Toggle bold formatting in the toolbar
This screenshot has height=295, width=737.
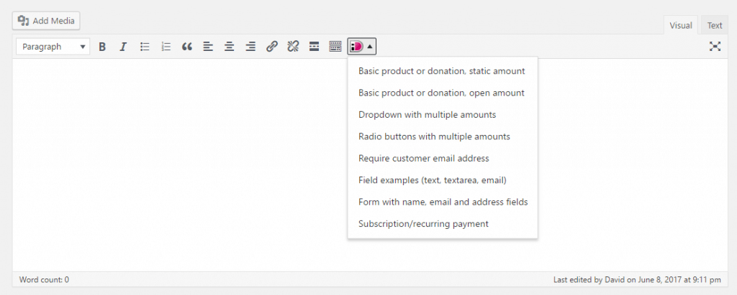(x=102, y=47)
